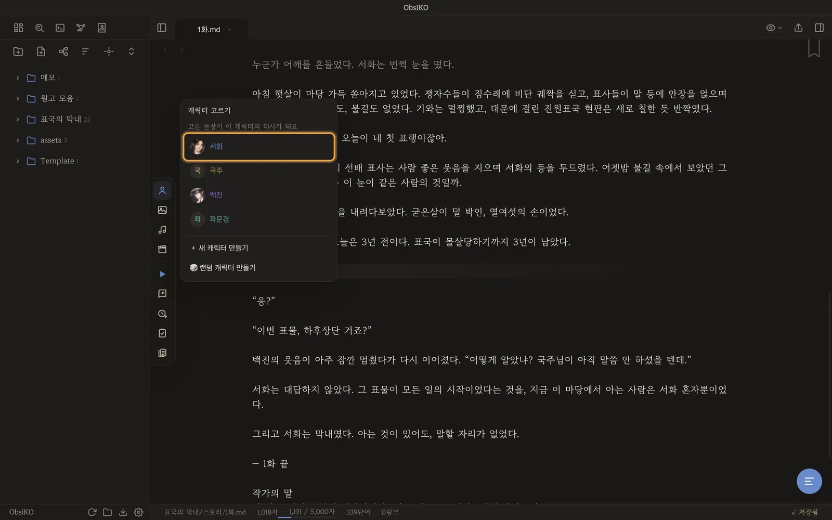Close the 1화.md tab
The height and width of the screenshot is (520, 832).
coord(229,30)
